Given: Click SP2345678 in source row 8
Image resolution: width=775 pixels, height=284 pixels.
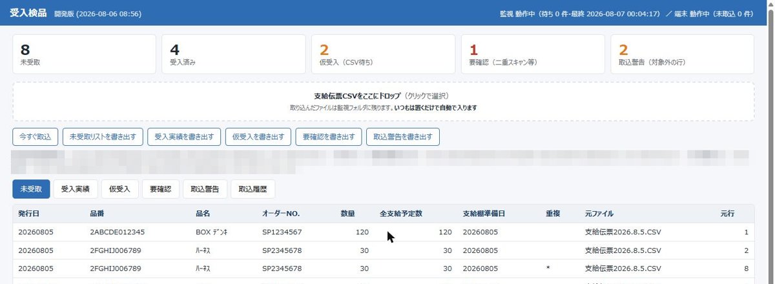Looking at the screenshot, I should pos(282,268).
